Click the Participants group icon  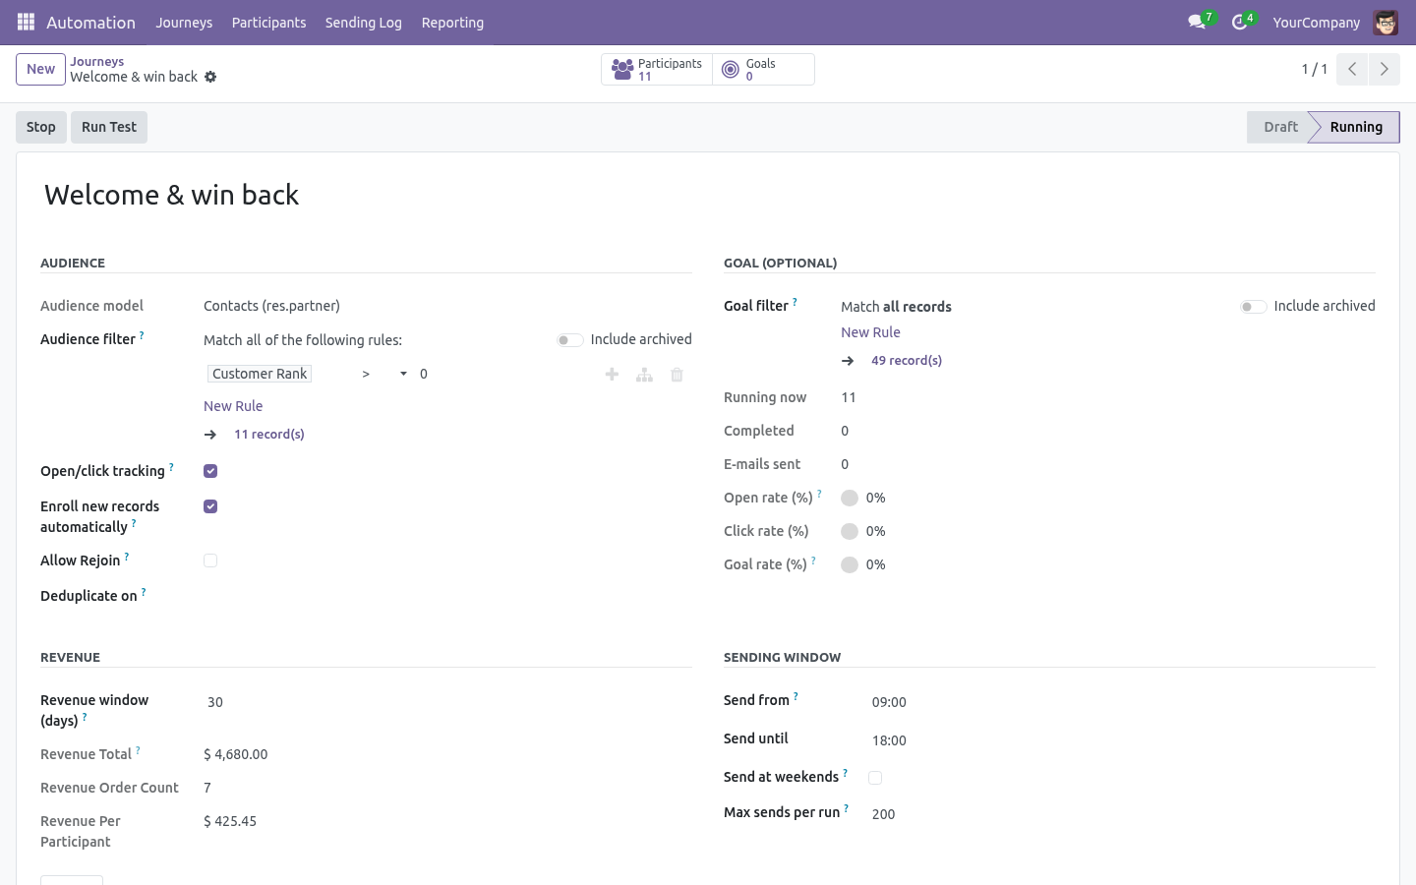622,69
